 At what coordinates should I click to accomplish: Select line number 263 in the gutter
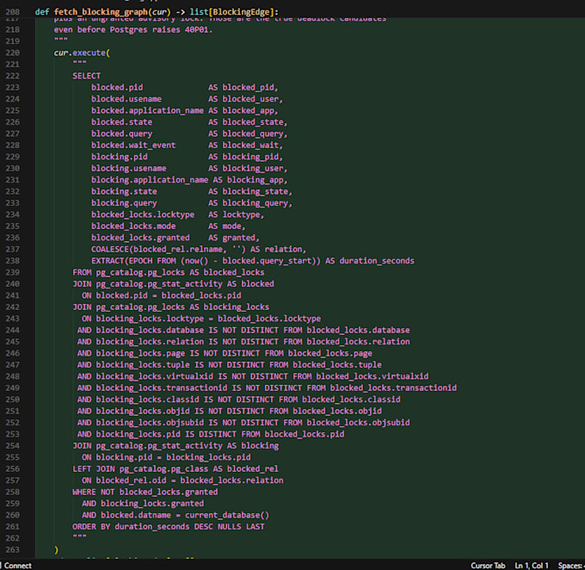point(12,550)
